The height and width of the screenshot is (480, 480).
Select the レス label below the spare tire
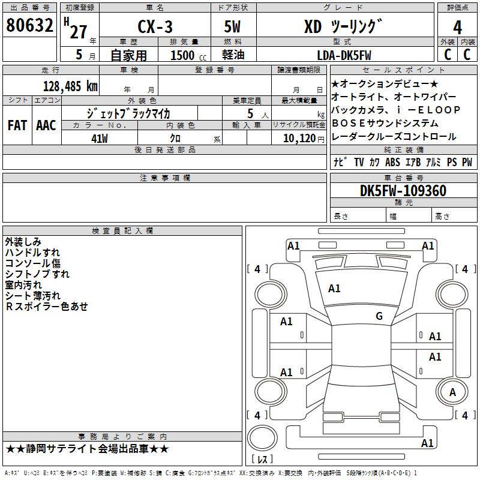(262, 459)
